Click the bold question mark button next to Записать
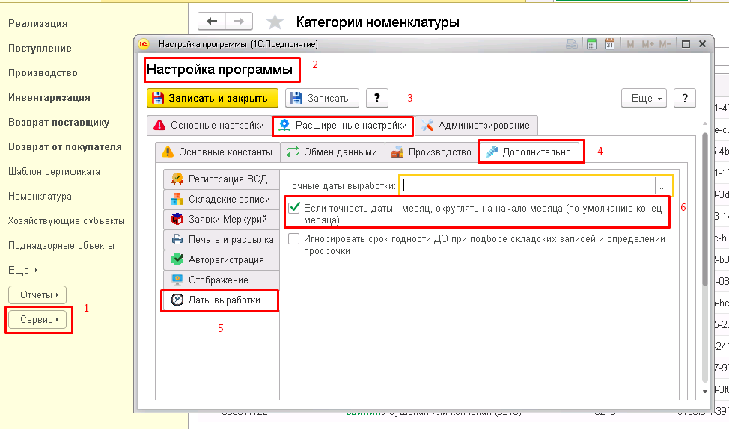The height and width of the screenshot is (429, 729). [x=377, y=98]
